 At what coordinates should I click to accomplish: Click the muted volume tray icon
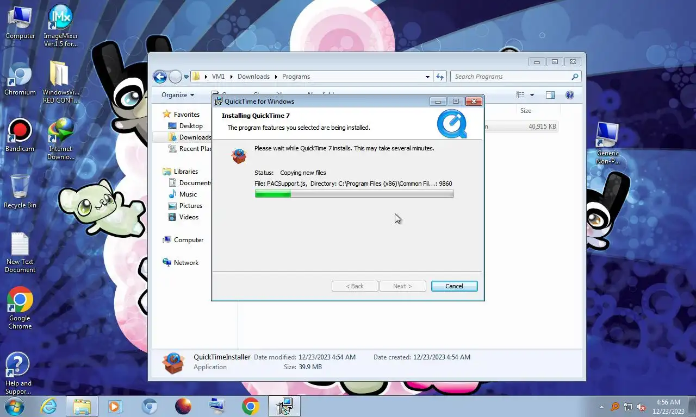pos(641,407)
